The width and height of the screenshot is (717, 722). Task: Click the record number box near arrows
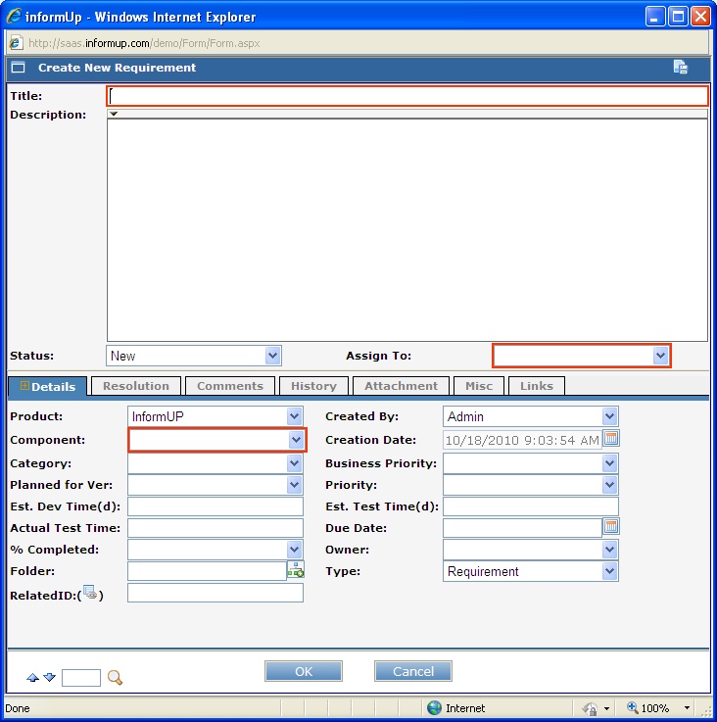pyautogui.click(x=81, y=677)
